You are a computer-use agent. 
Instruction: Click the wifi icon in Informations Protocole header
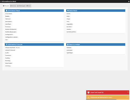point(7,45)
